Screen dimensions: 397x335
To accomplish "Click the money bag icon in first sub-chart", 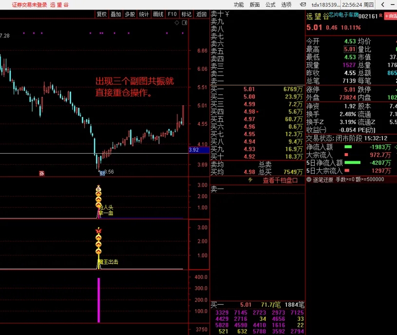I will tap(98, 188).
